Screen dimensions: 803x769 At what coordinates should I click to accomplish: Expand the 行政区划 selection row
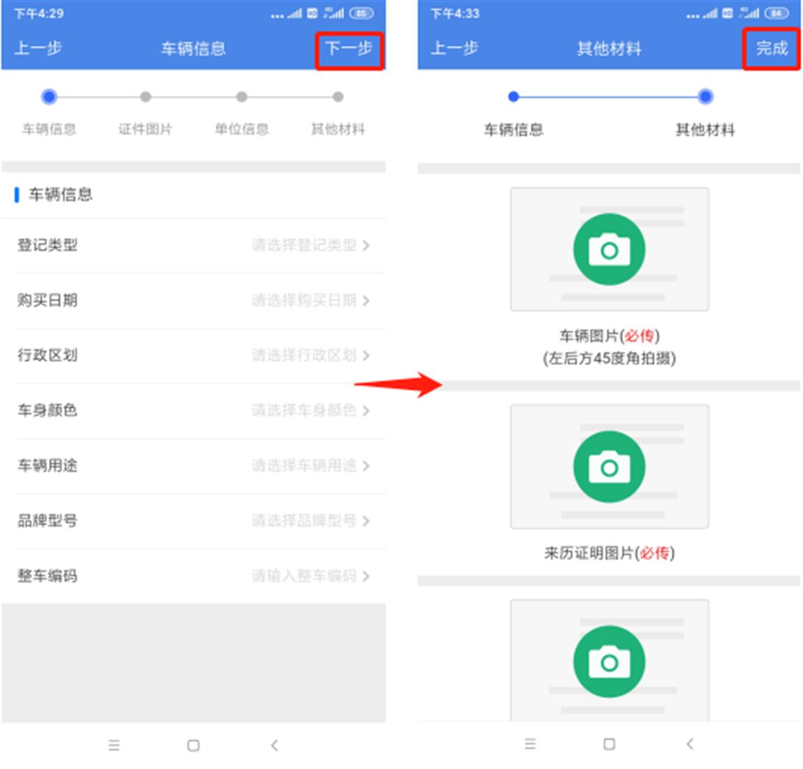(194, 355)
